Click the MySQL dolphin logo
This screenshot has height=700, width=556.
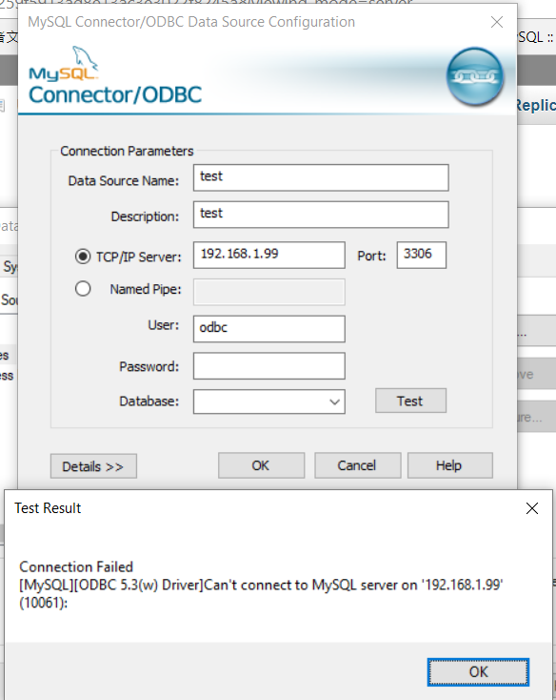point(63,63)
